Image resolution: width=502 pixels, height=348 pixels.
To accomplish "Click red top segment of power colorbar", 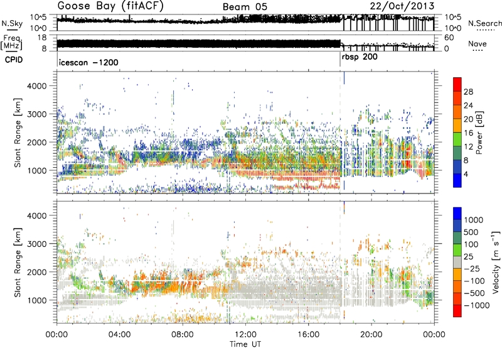I will click(457, 84).
